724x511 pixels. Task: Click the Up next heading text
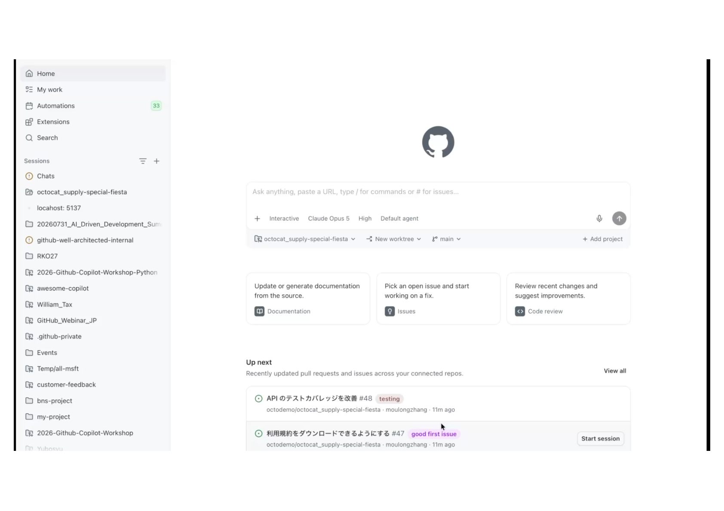[x=259, y=362]
